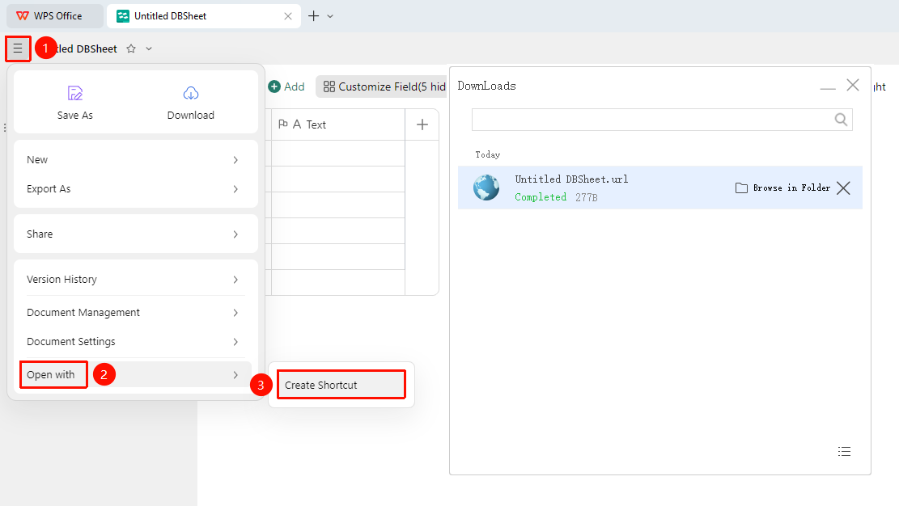Click the Save As icon
This screenshot has width=899, height=506.
coord(75,93)
